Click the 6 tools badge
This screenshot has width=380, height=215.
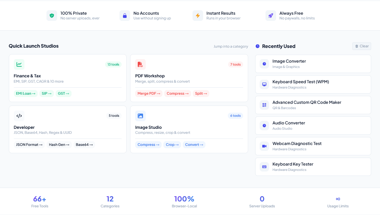235,116
